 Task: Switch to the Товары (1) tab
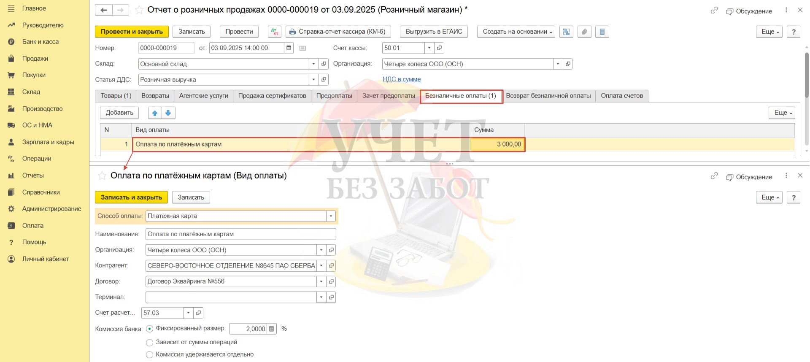(x=116, y=96)
